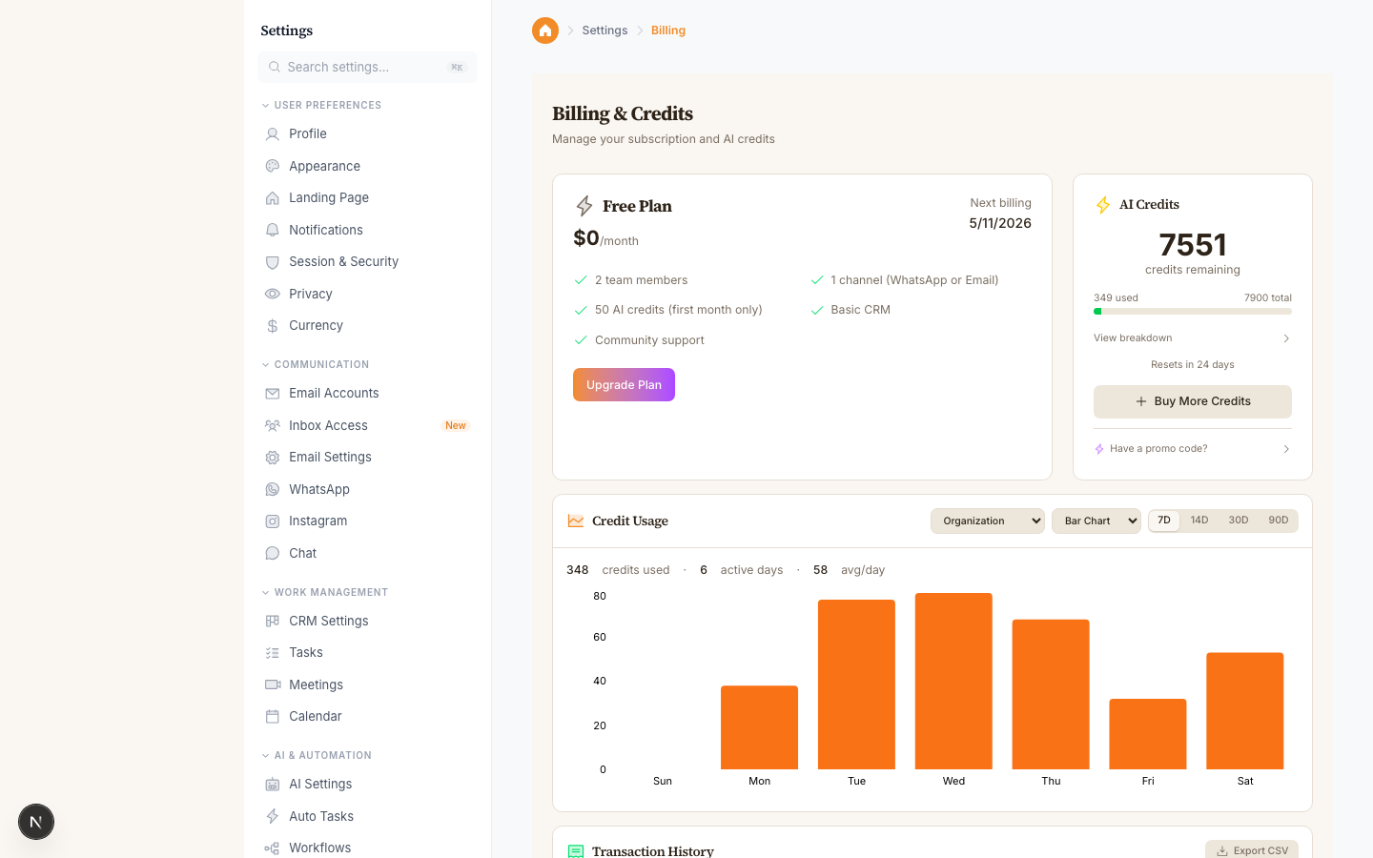Select the Calendar icon under Work Management
The width and height of the screenshot is (1373, 858).
(273, 716)
